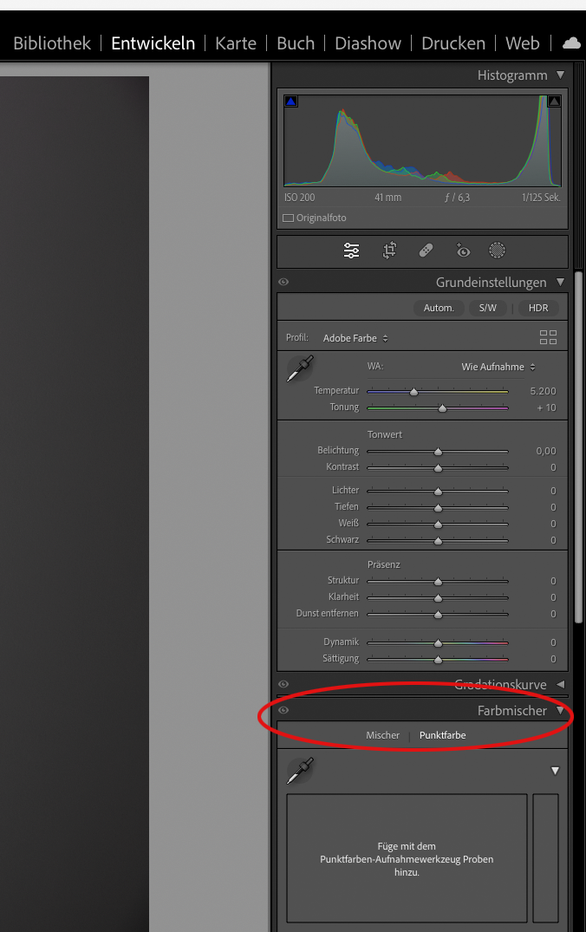Click the Belichtung value 0,00 field
586x932 pixels.
coord(545,451)
